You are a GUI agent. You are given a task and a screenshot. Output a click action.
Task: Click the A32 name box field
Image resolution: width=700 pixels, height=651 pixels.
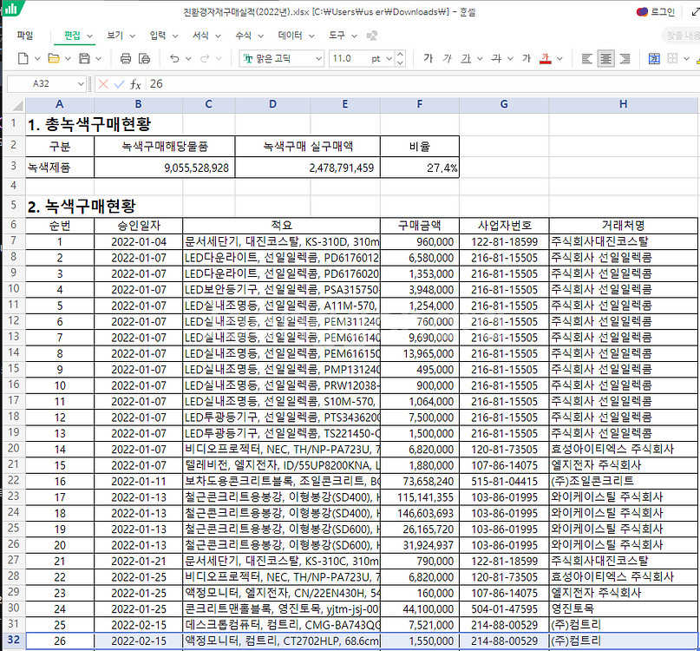click(x=42, y=84)
